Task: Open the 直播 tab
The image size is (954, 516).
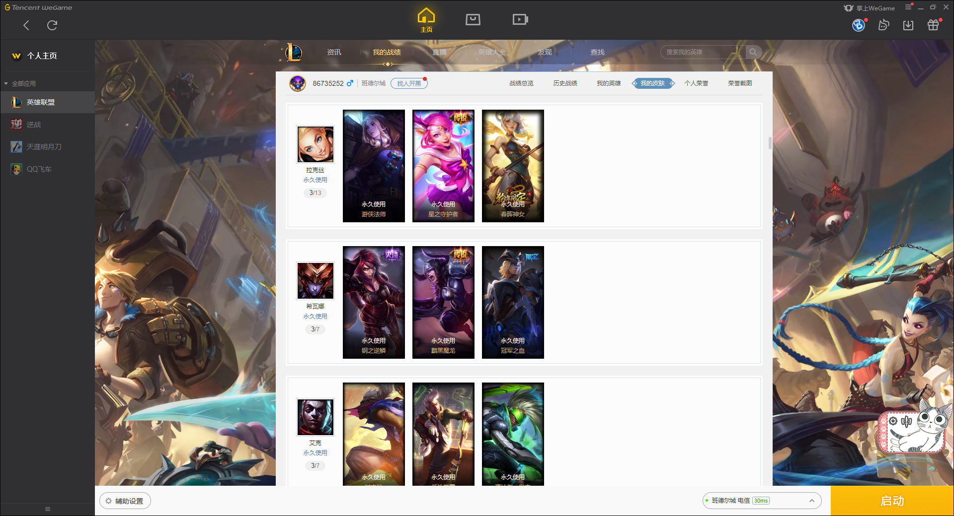Action: point(439,52)
